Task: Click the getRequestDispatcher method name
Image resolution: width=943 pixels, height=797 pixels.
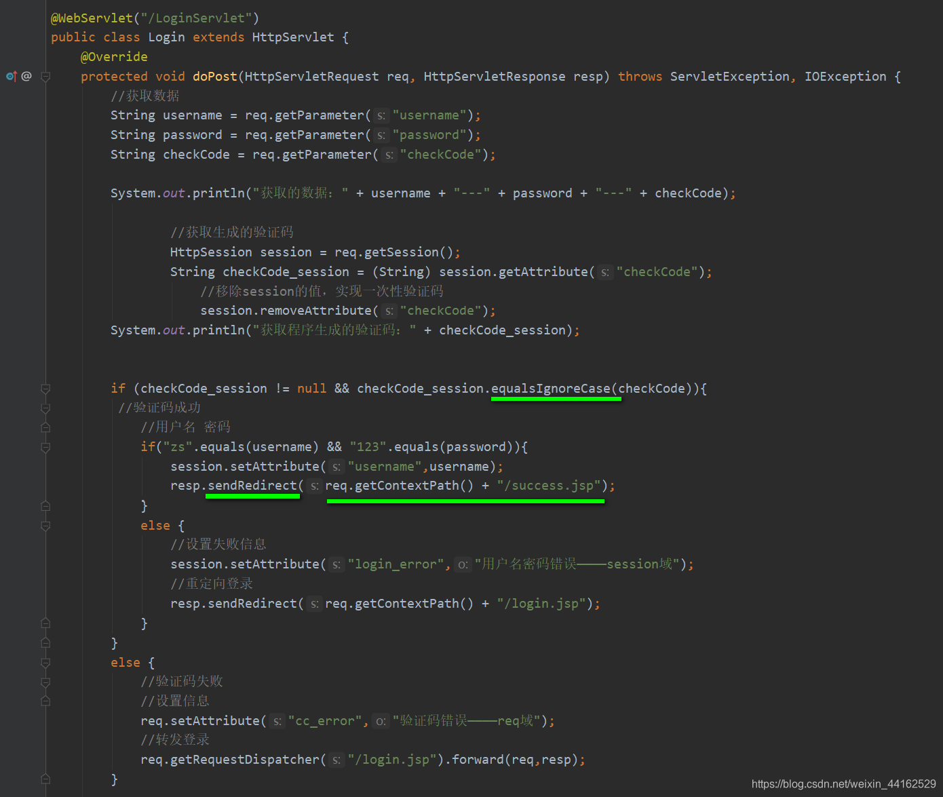Action: (x=245, y=760)
